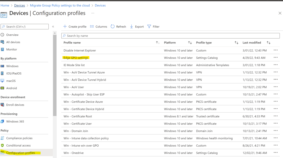Screen dimensions: 283x158
Task: Open more options for IE Mode Site list
Action: point(276,65)
